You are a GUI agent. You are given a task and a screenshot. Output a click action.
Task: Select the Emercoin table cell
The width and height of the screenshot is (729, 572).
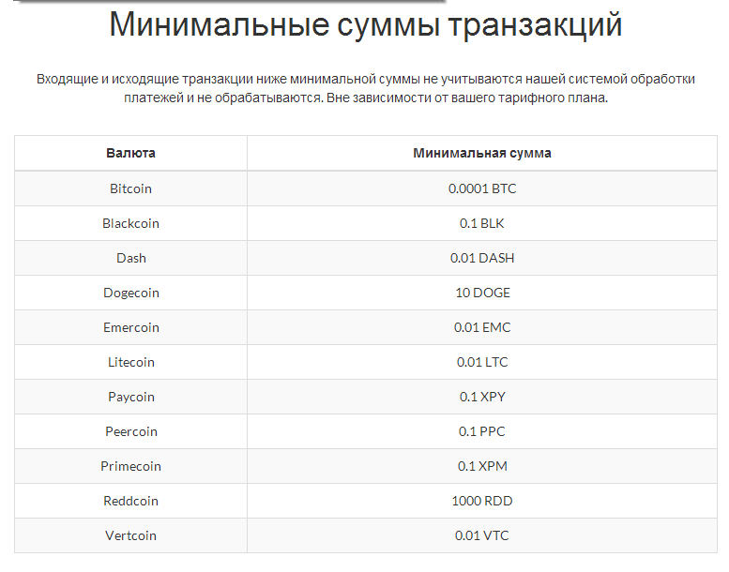point(130,327)
